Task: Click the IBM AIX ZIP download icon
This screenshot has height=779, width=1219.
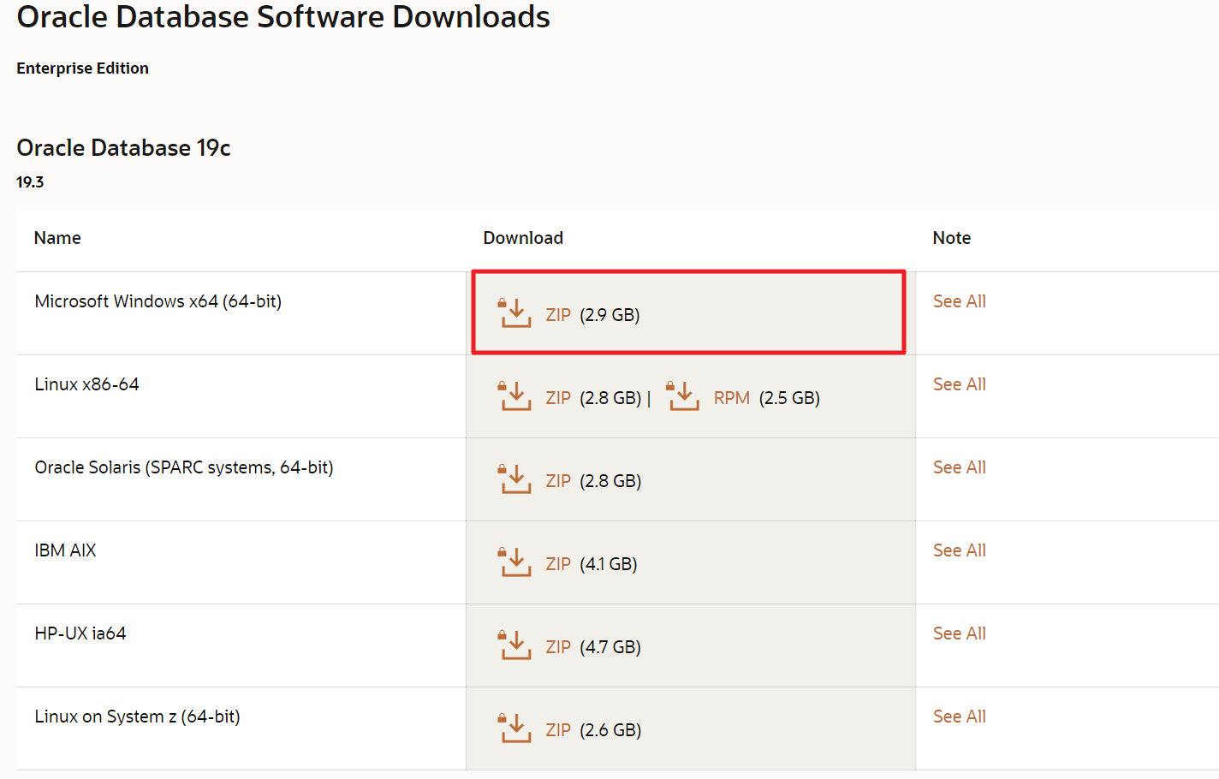Action: coord(514,562)
